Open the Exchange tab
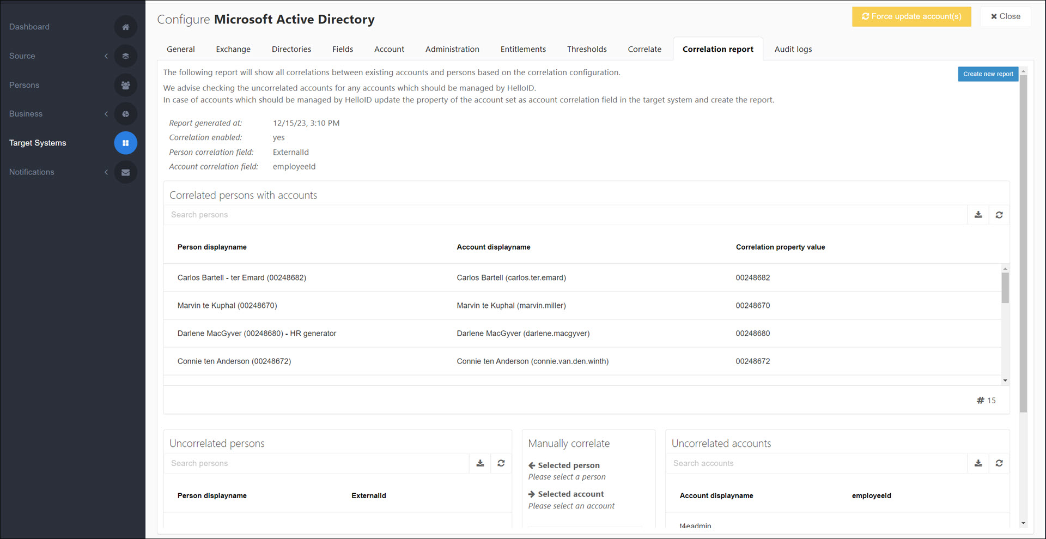1046x539 pixels. pyautogui.click(x=233, y=49)
